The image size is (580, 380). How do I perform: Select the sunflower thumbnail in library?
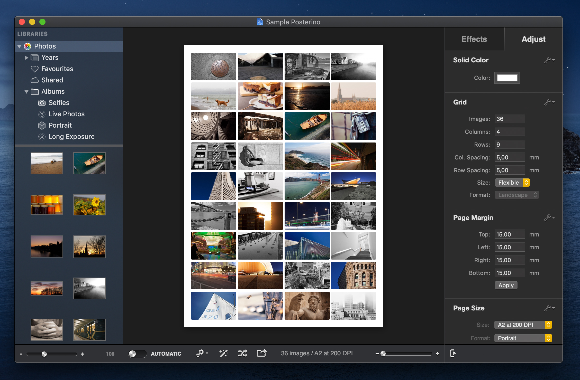tap(89, 205)
